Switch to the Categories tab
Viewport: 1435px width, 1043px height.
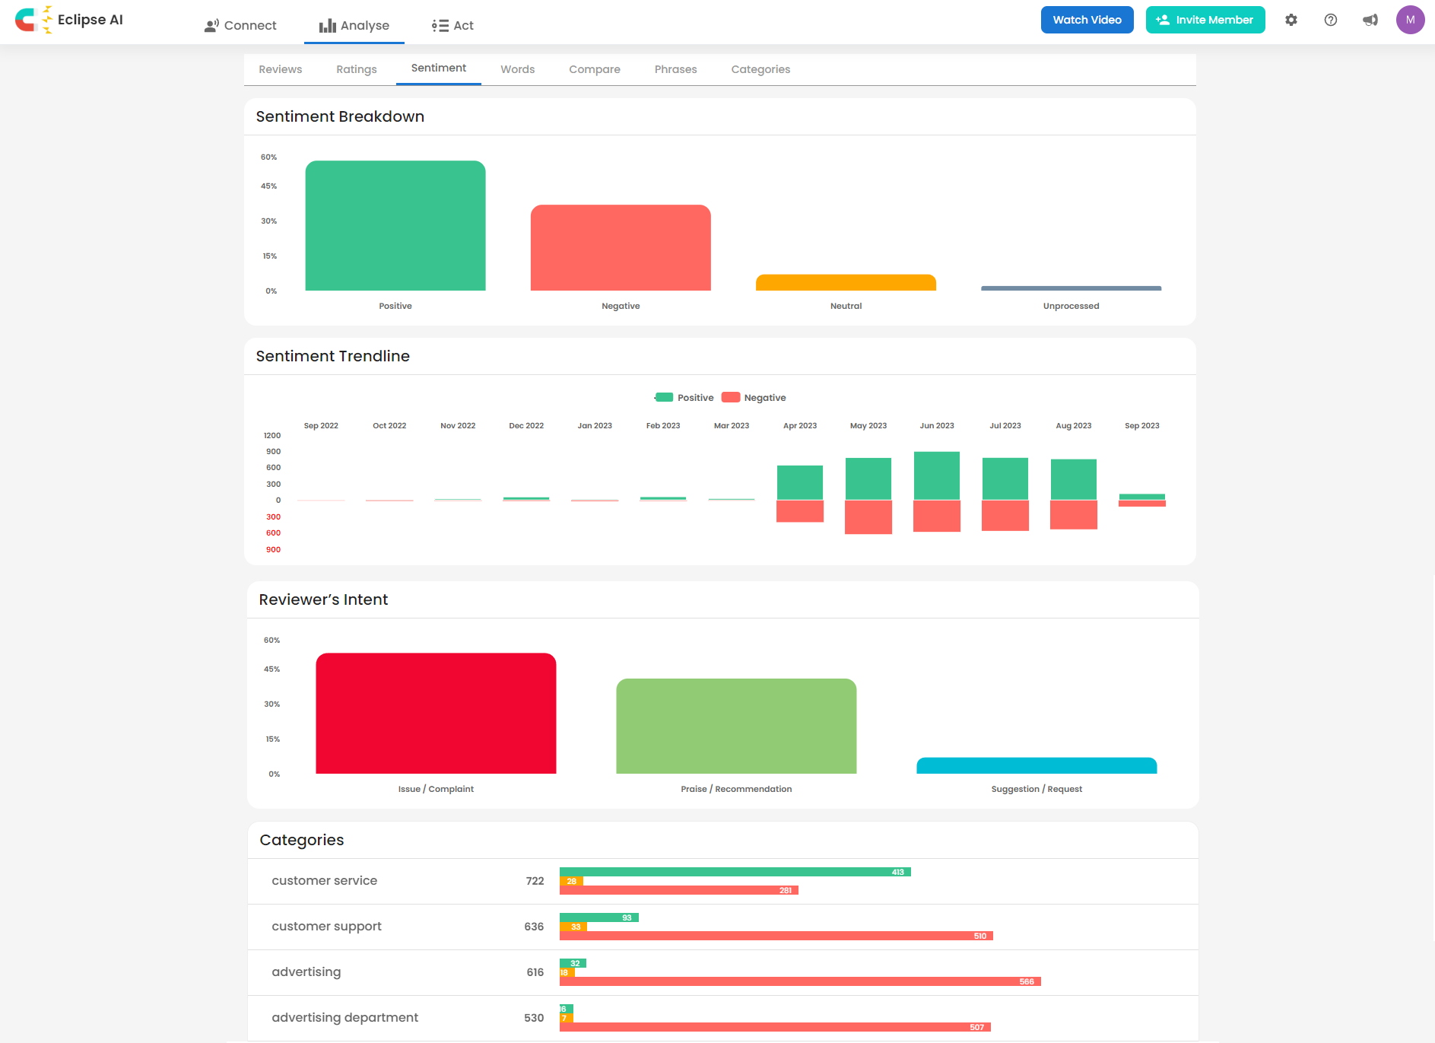[x=760, y=69]
